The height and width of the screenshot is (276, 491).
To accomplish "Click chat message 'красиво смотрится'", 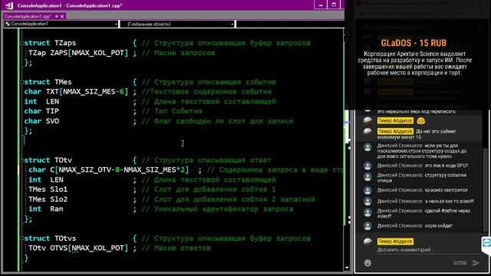I will (447, 190).
